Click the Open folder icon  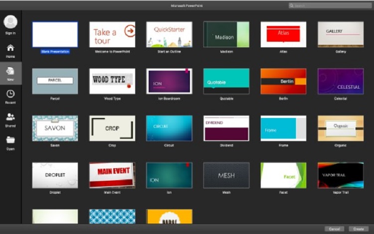(10, 140)
